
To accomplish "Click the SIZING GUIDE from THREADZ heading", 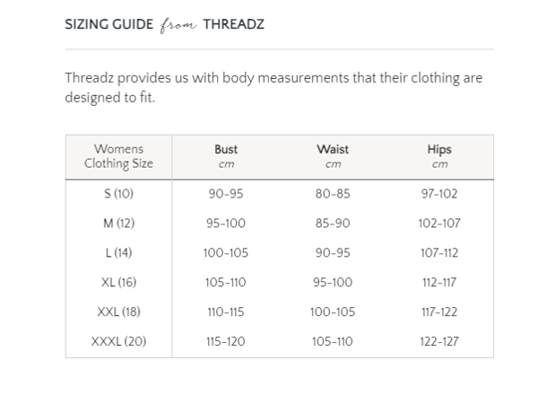I will [x=165, y=25].
